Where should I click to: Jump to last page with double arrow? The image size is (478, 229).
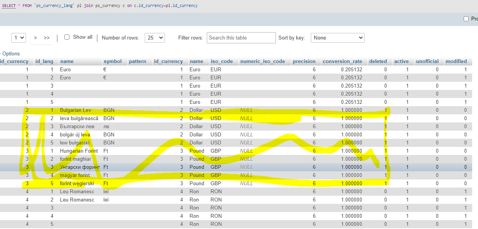[47, 38]
